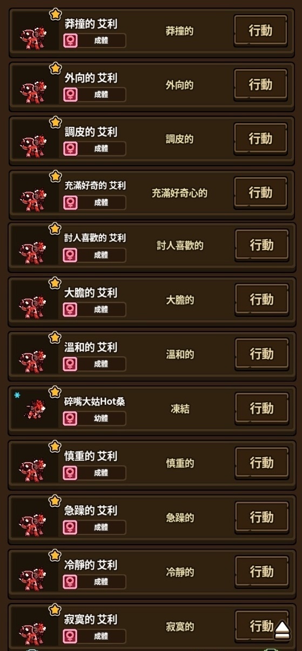Select the 冷靜的 艾利 name entry
The width and height of the screenshot is (302, 651).
tap(91, 565)
